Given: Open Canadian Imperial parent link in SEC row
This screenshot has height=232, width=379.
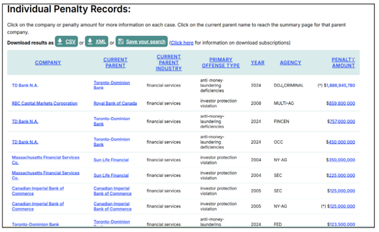Looking at the screenshot, I should point(113,191).
